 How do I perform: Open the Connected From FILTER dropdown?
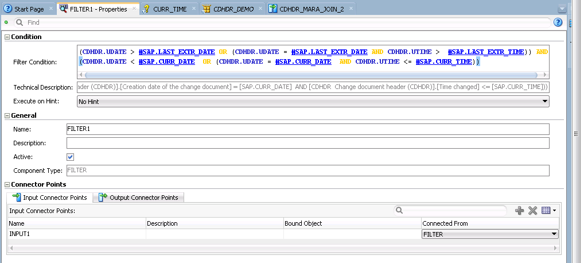[490, 234]
